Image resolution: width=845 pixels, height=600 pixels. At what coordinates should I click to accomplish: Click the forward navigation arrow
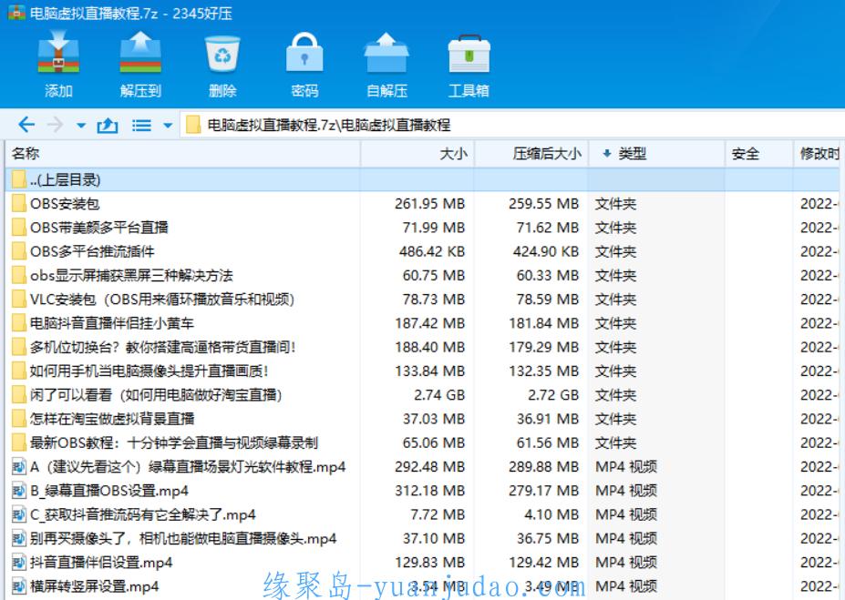click(55, 125)
